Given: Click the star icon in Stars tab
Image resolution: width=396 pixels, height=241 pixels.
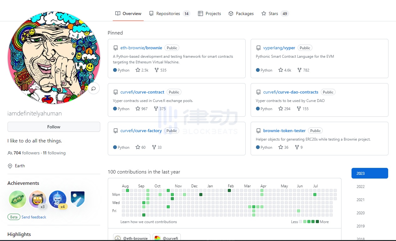Looking at the screenshot, I should [264, 13].
